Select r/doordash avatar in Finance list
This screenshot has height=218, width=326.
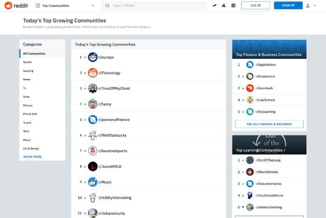point(250,88)
